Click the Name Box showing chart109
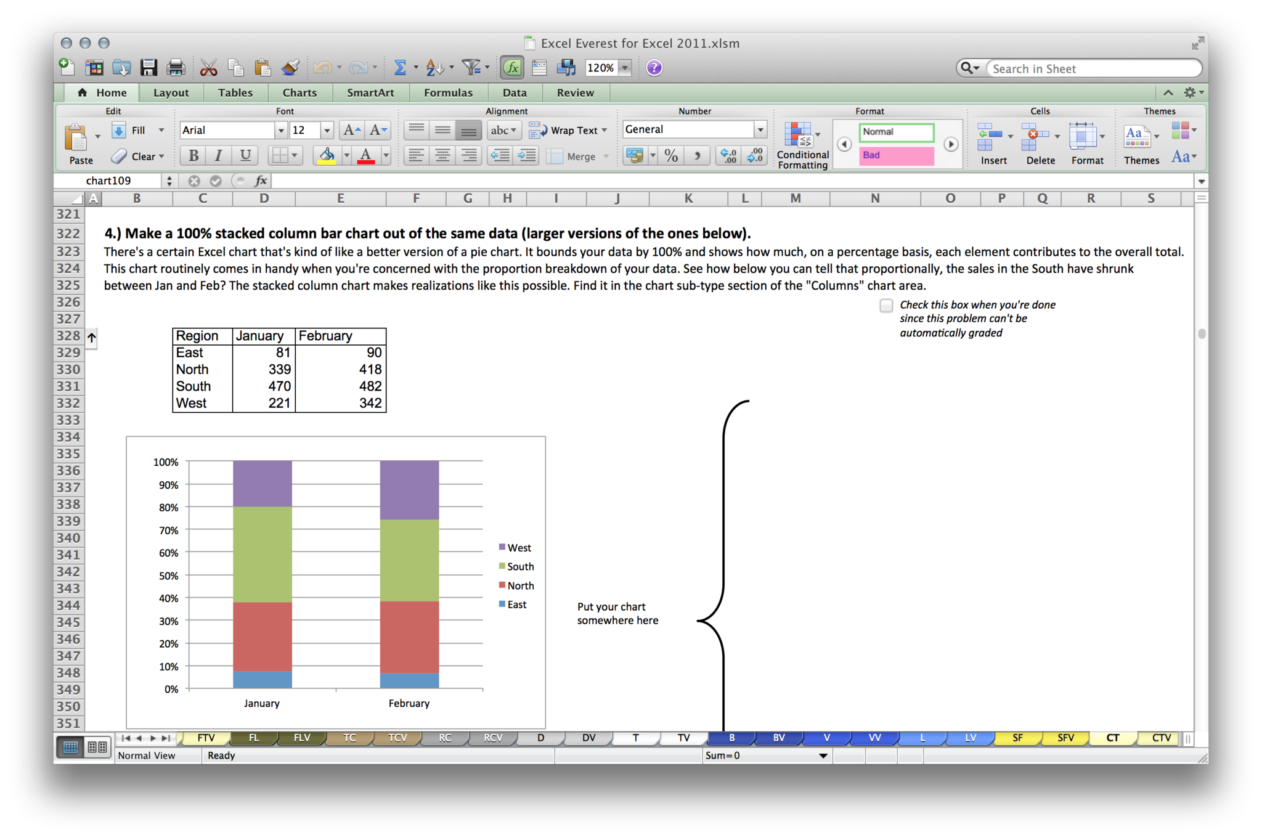This screenshot has width=1262, height=838. point(108,181)
